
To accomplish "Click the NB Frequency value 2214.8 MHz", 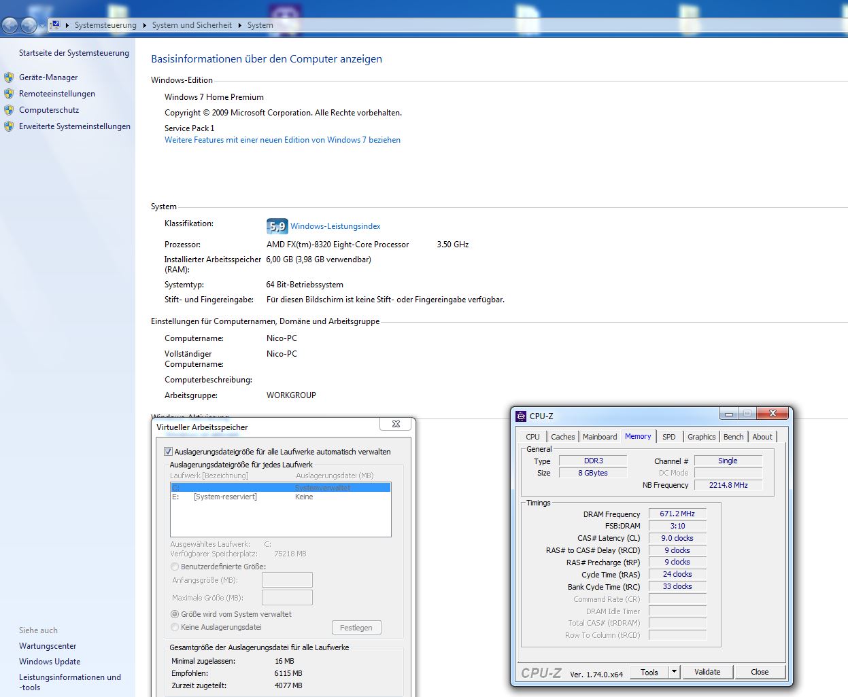I will [728, 485].
